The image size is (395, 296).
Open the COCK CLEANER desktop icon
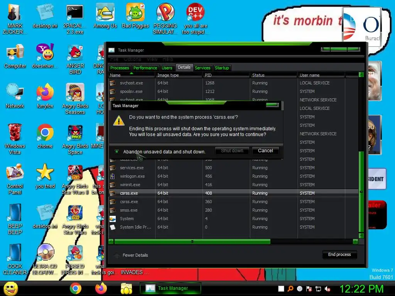click(15, 259)
